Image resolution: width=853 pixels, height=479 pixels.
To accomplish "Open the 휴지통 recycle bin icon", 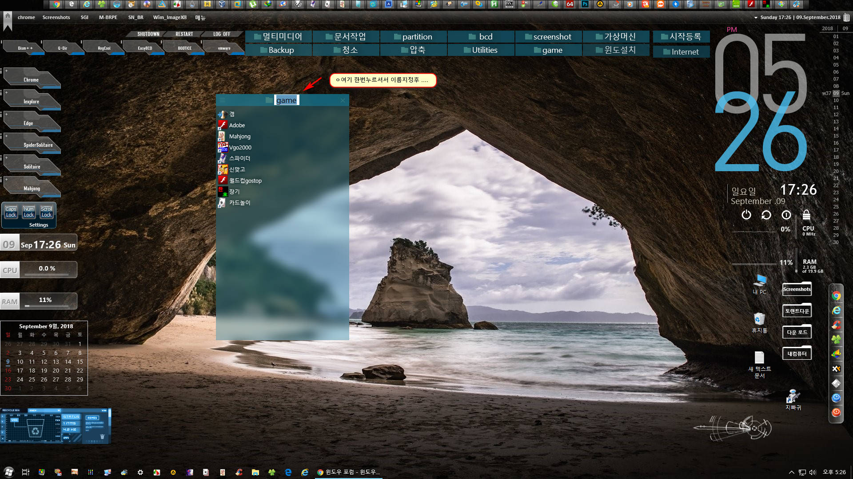I will coord(760,323).
